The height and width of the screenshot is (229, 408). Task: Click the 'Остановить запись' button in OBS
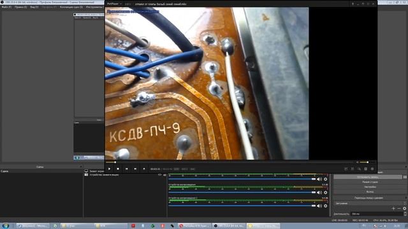(368, 177)
